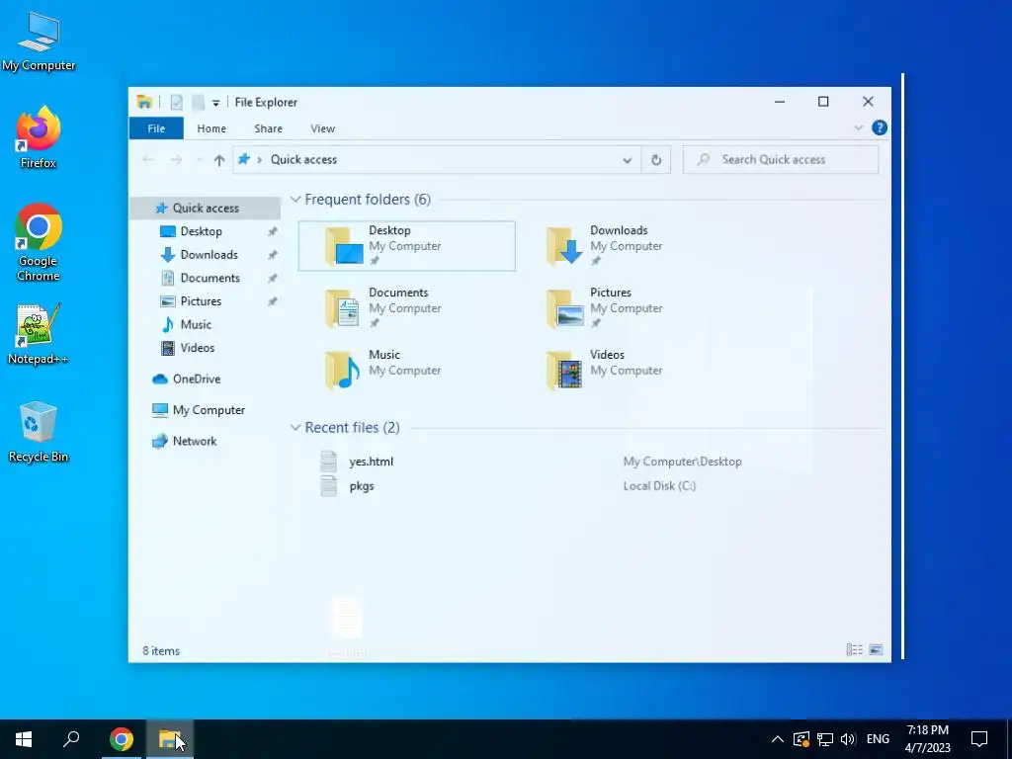This screenshot has height=759, width=1012.
Task: Unpin Desktop via its navigation pane pin icon
Action: 273,231
